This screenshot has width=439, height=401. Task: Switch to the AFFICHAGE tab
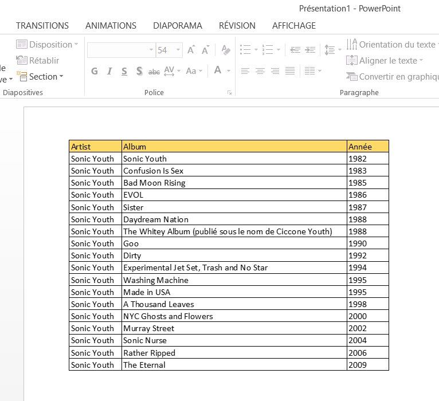point(294,26)
